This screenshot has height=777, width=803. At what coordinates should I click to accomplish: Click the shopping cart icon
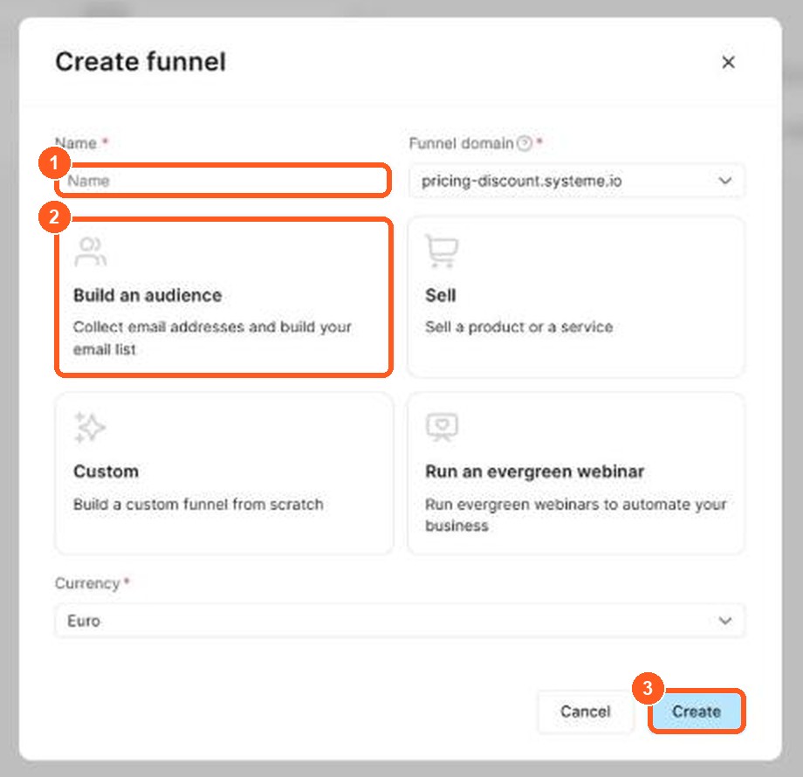coord(442,251)
